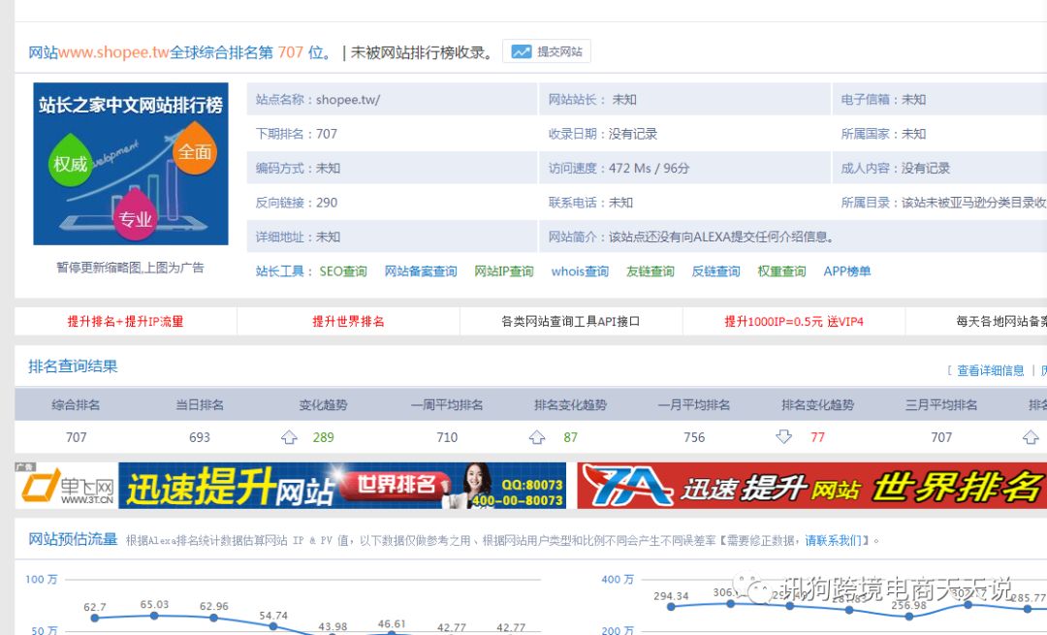Screen dimensions: 1047x635
Task: Click the down arrow icon beside 77
Action: (x=784, y=436)
